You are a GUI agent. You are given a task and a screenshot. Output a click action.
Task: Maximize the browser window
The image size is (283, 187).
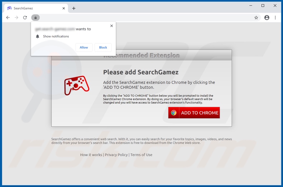click(x=263, y=6)
